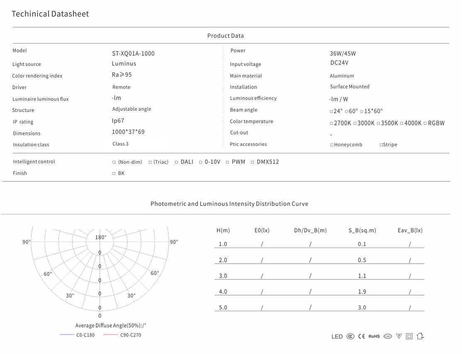
Task: Click the house indoor-use icon
Action: (420, 336)
